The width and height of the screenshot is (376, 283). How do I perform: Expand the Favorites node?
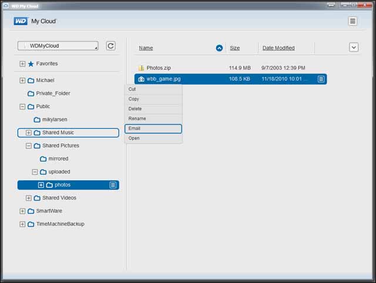pyautogui.click(x=22, y=64)
